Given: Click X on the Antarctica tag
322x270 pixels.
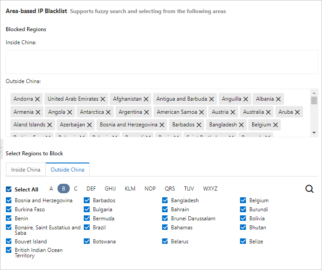Looking at the screenshot, I should click(x=108, y=112).
